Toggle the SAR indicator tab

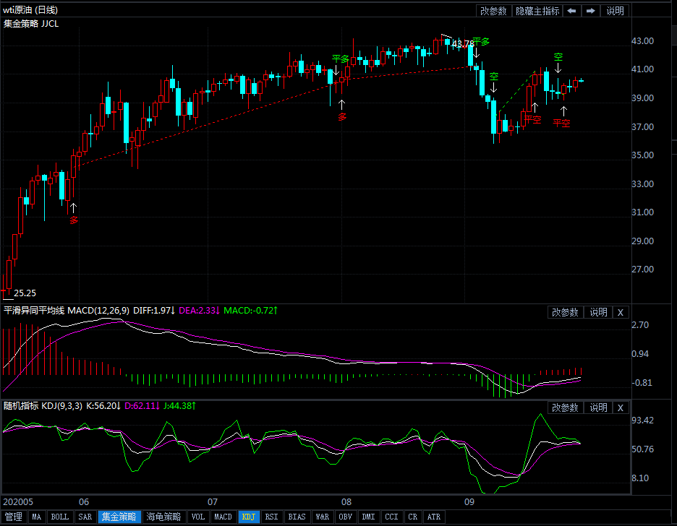(85, 517)
